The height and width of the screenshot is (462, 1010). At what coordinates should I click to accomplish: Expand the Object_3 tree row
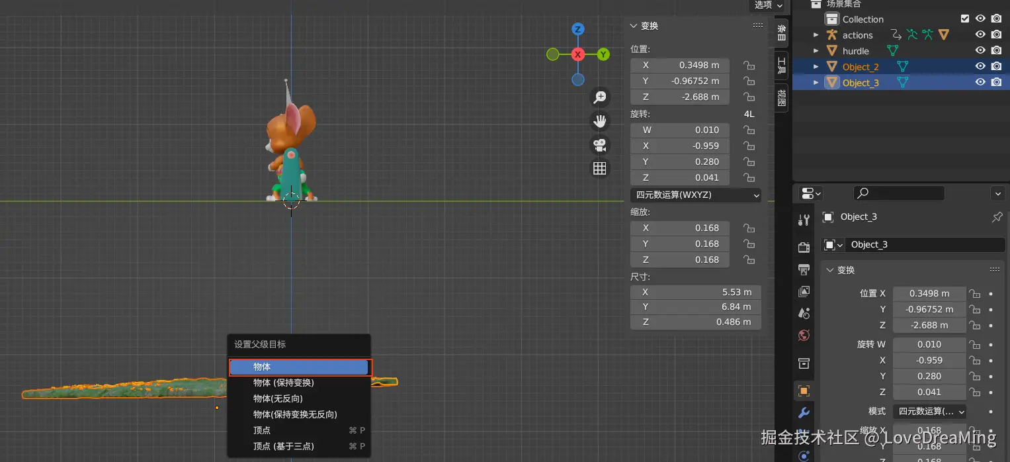pos(816,83)
